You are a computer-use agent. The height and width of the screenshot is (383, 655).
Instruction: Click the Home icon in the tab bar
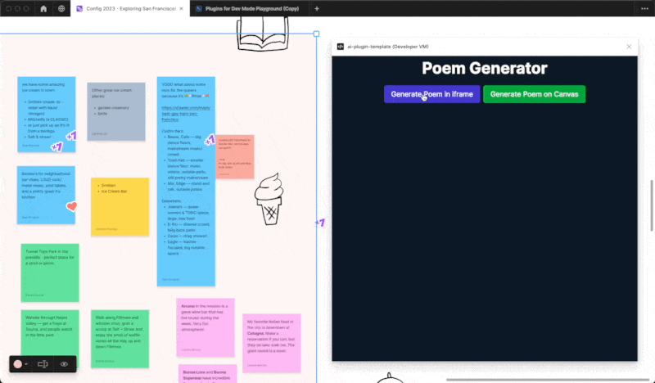click(x=43, y=9)
